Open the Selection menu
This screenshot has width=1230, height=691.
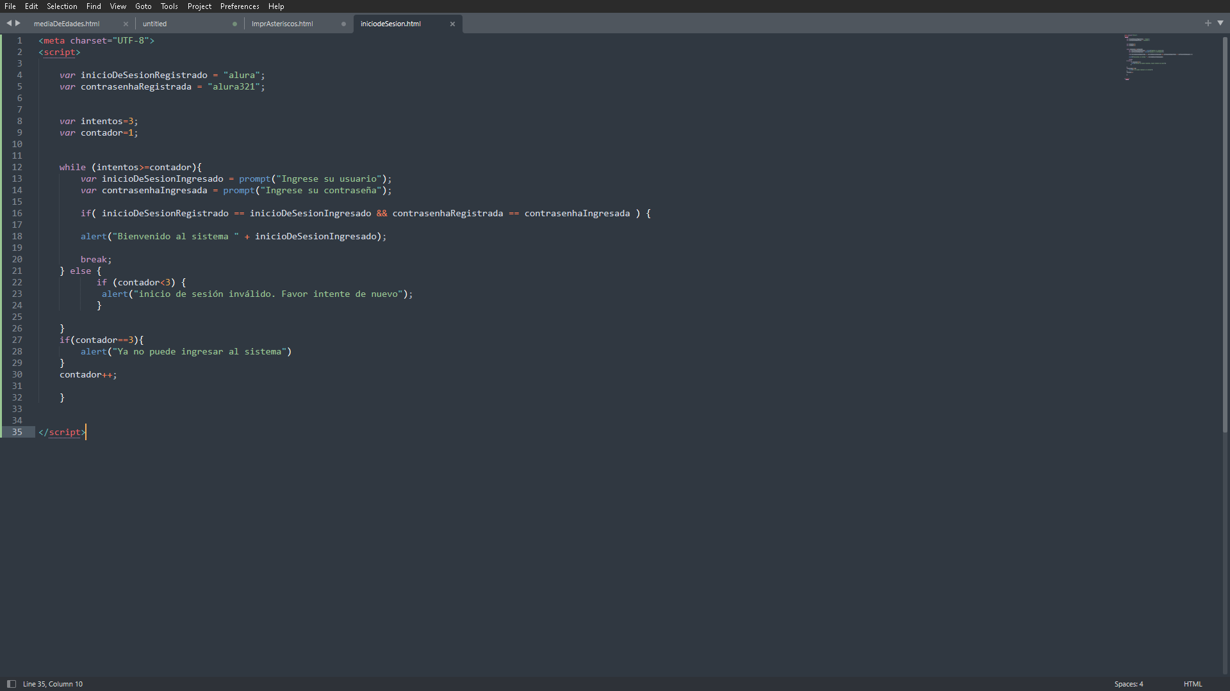62,6
